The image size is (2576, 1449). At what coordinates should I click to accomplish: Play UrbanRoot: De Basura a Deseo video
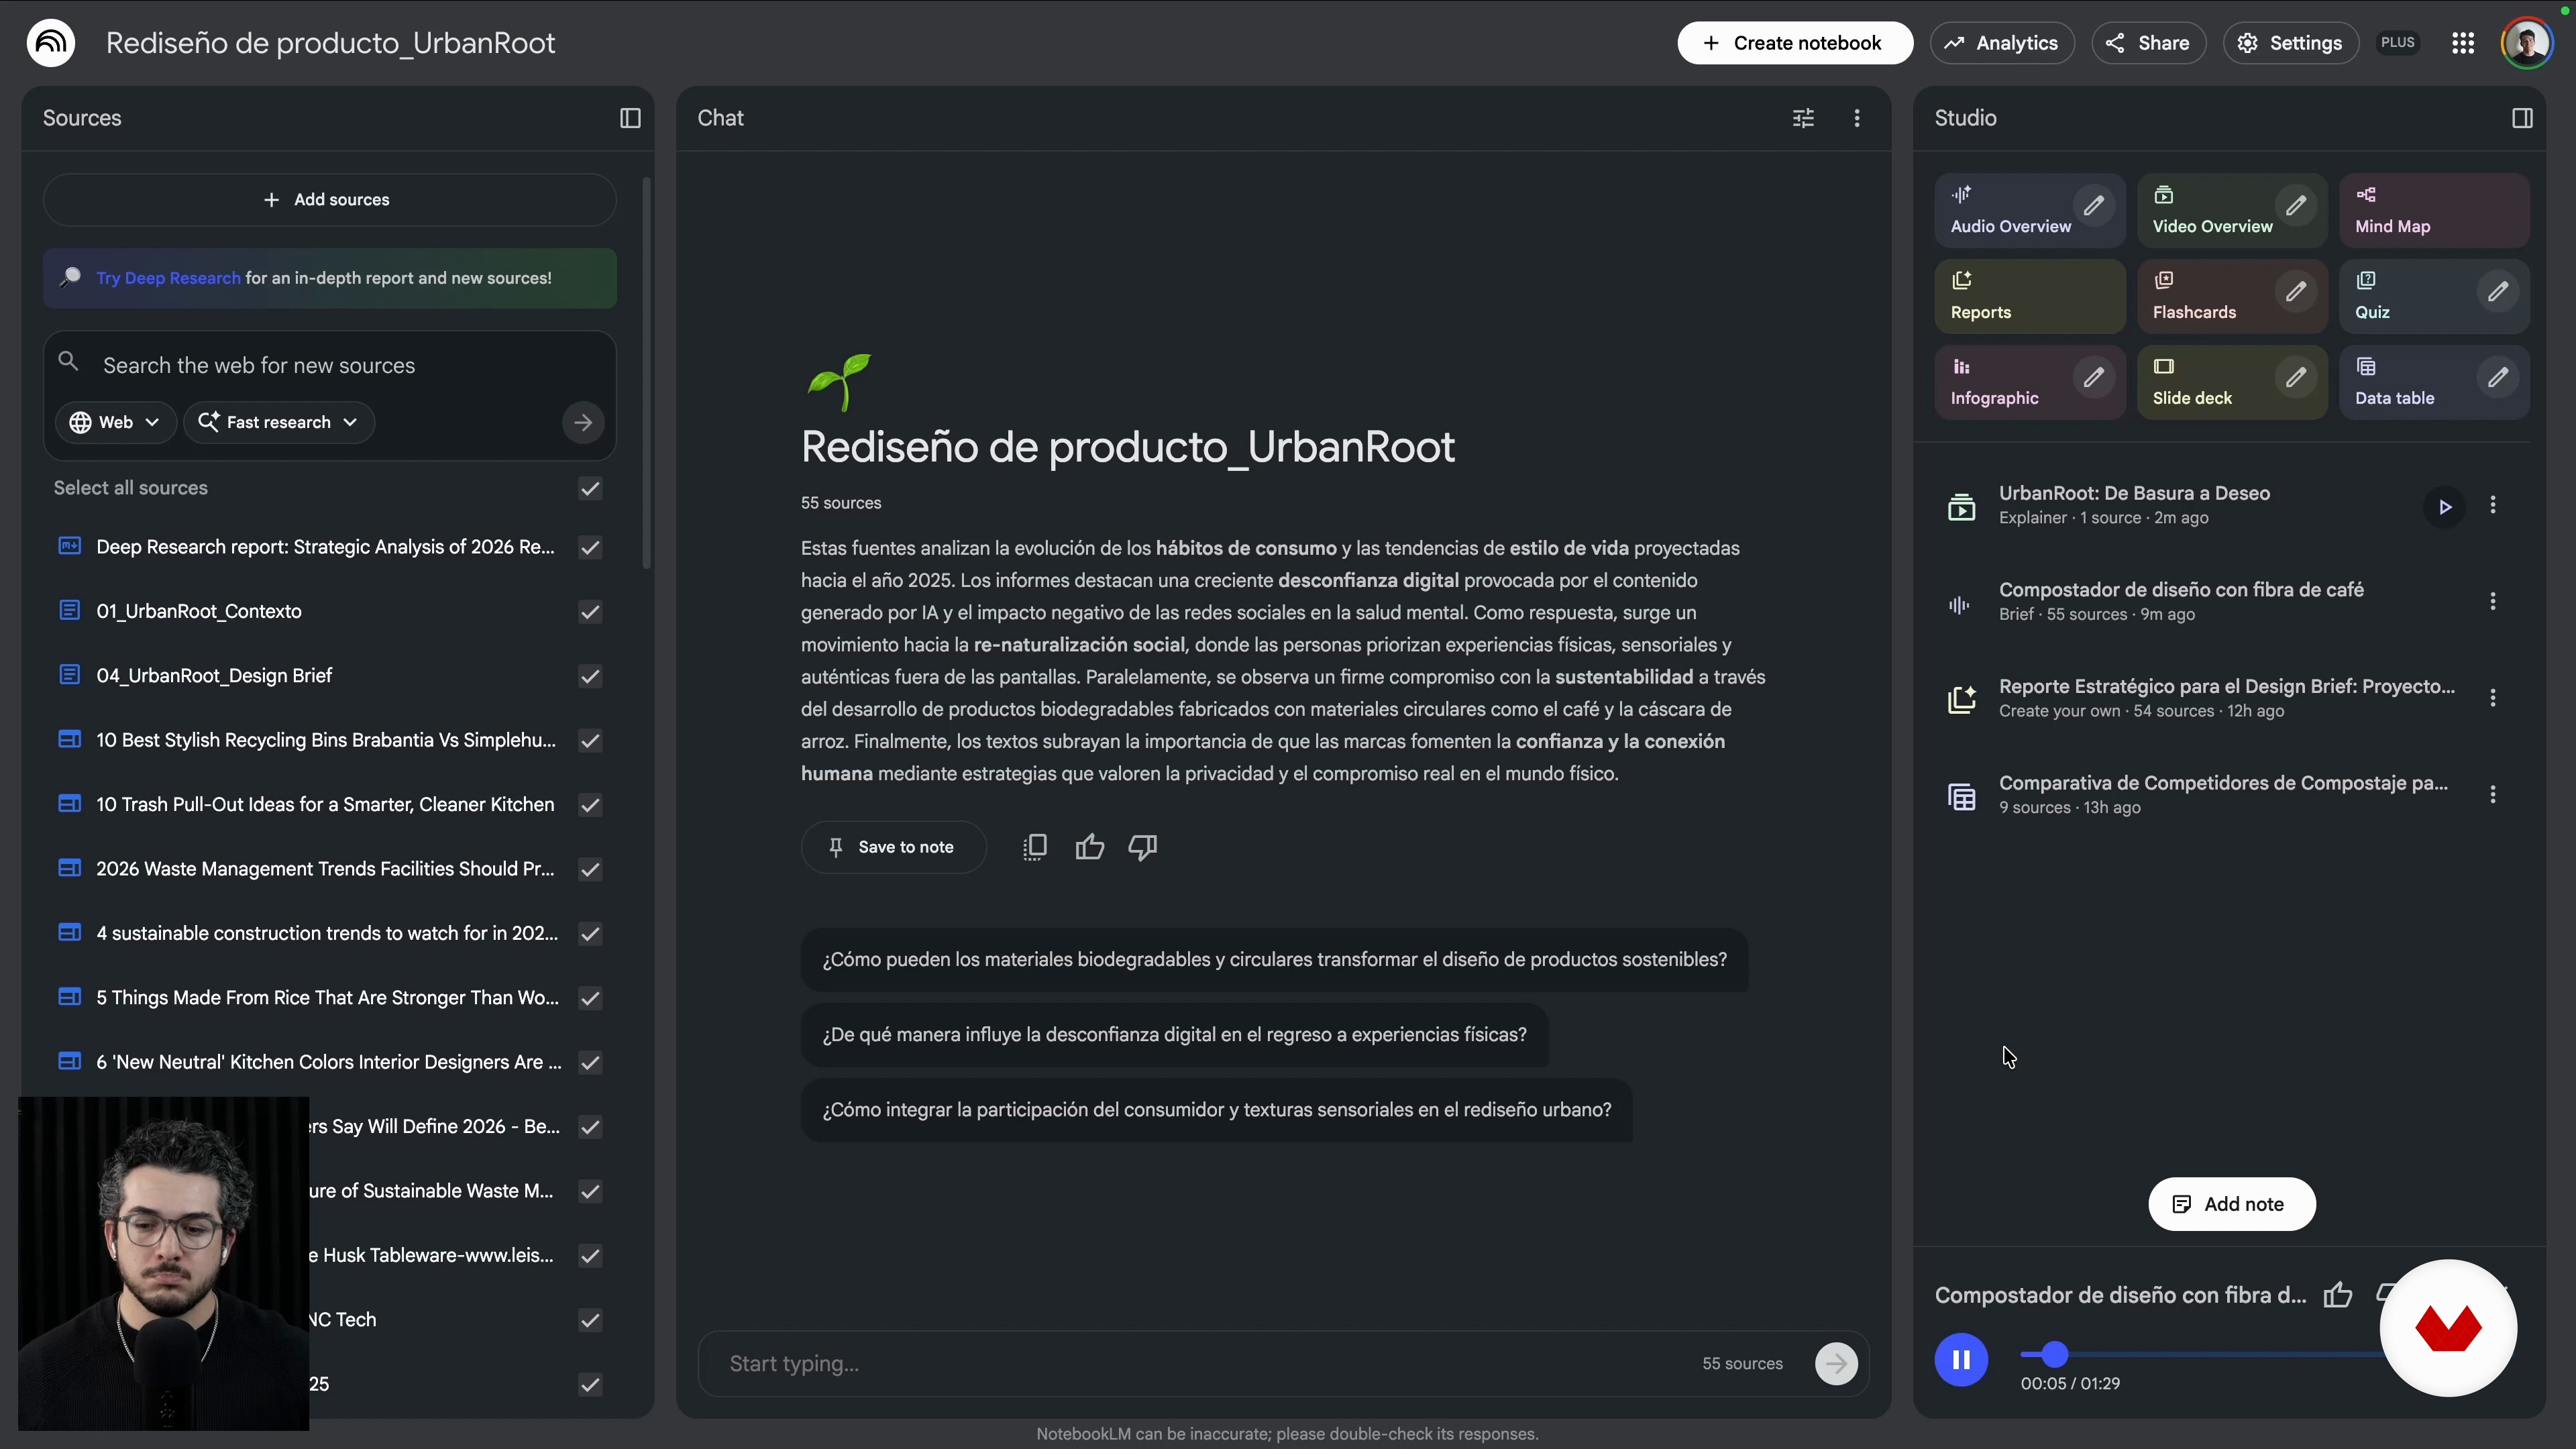[x=2444, y=507]
